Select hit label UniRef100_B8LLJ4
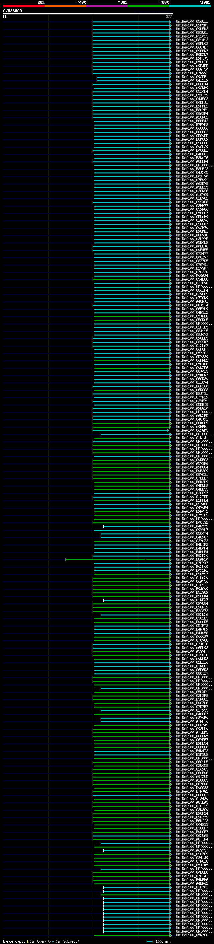214x944 pixels. coord(192,84)
